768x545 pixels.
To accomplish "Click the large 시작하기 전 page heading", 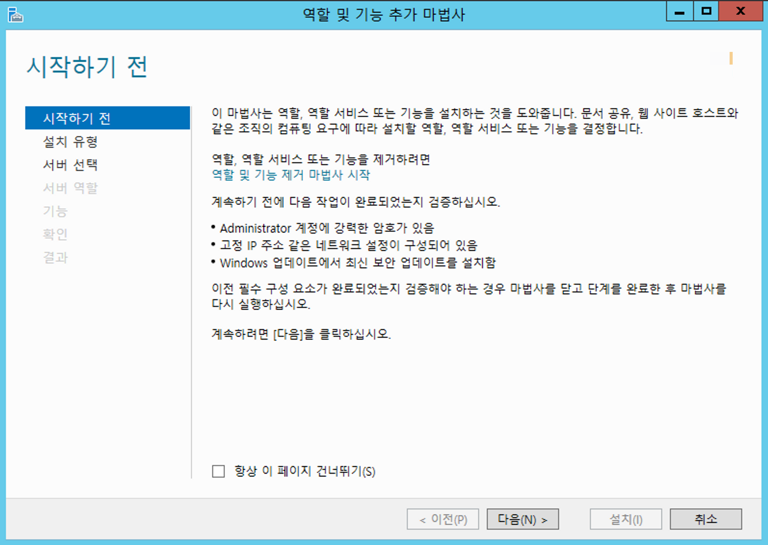I will click(87, 67).
